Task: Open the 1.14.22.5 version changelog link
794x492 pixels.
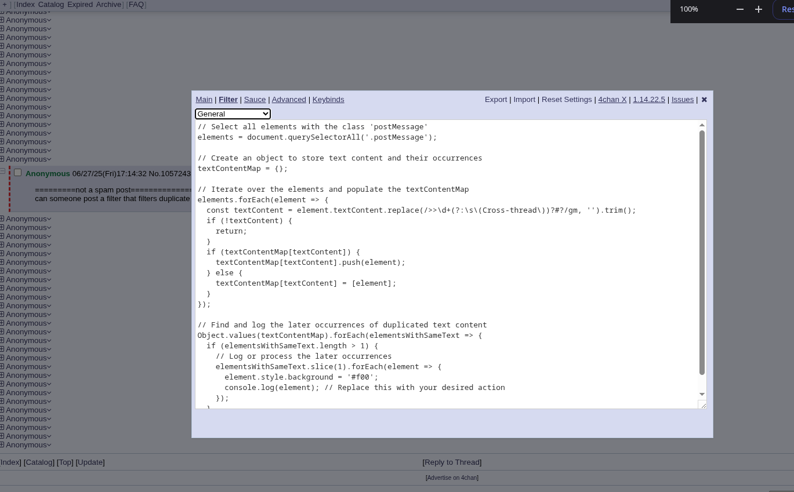Action: [649, 100]
